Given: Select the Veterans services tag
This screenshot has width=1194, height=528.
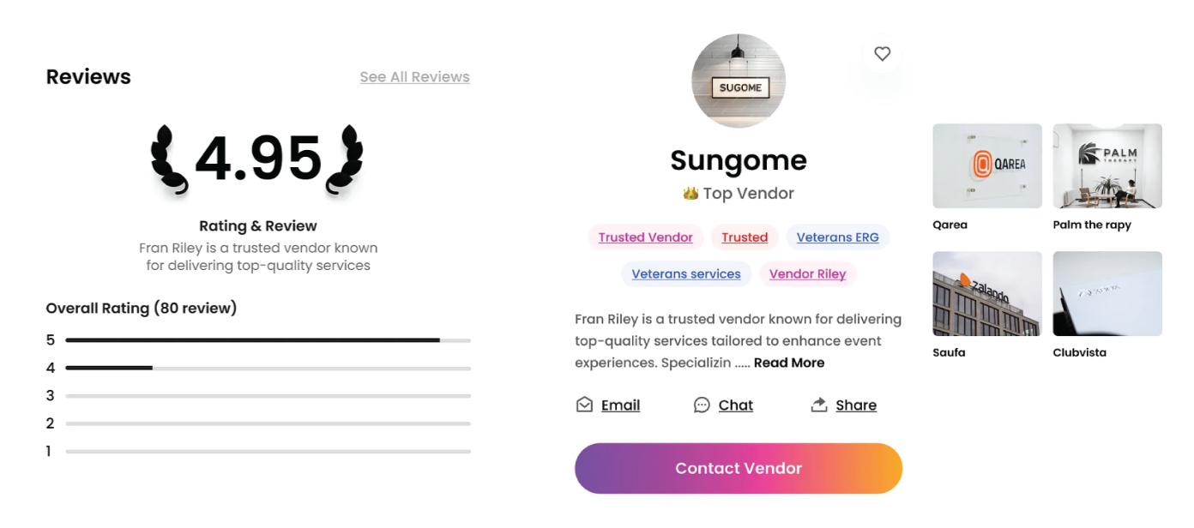Looking at the screenshot, I should pos(685,274).
